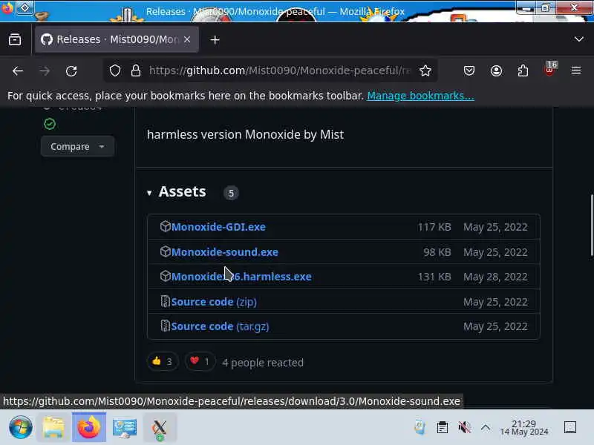Close the Releases Mist0090 tab
Viewport: 594px width, 445px height.
coord(187,39)
